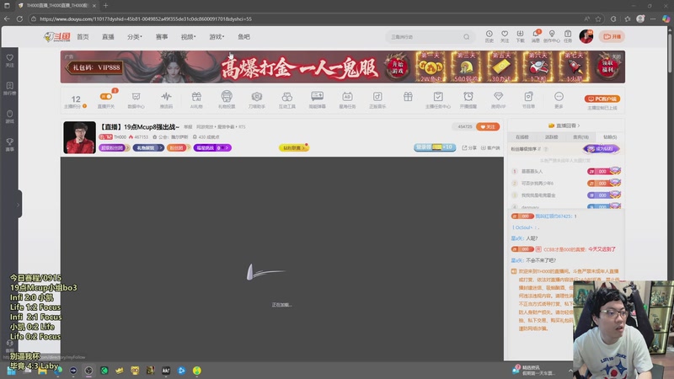Image resolution: width=674 pixels, height=379 pixels.
Task: Go to 赛事 in navigation
Action: pos(162,37)
